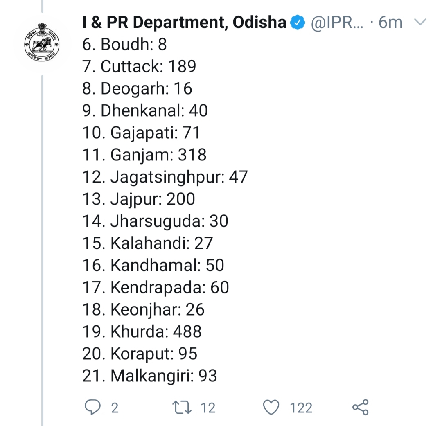442x426 pixels.
Task: Open I & PR Department, Odisha profile name
Action: [184, 23]
